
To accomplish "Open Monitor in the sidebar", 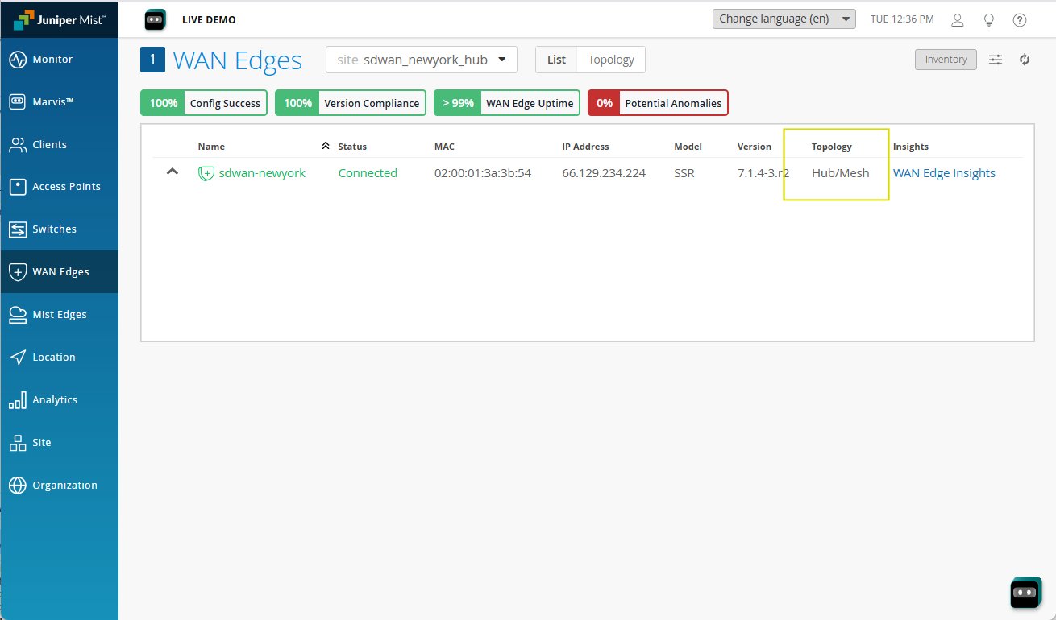I will tap(59, 59).
